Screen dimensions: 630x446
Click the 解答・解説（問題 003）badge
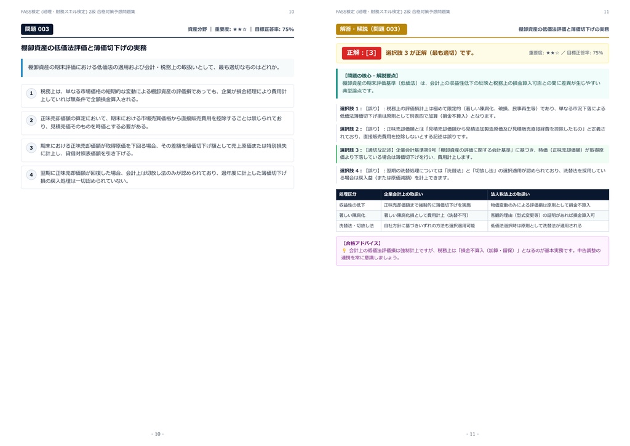(371, 30)
